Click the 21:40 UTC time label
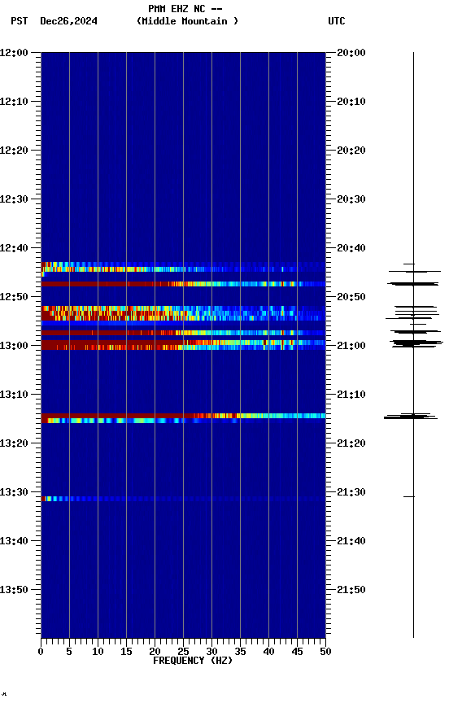The height and width of the screenshot is (703, 449). point(351,541)
